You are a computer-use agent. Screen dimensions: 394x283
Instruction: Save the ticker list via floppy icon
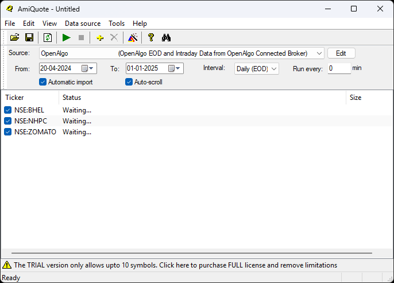[x=29, y=38]
